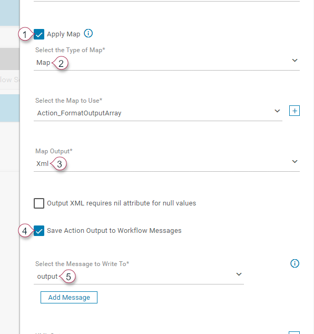Click the partially visible plus icon at bottom right
Viewport: 314px width, 334px height.
294,332
